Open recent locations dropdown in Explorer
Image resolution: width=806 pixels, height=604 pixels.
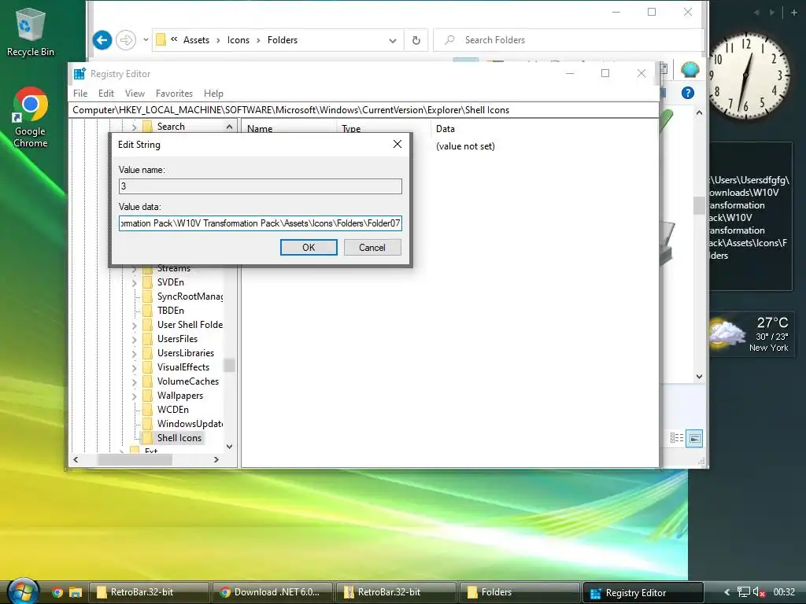146,40
